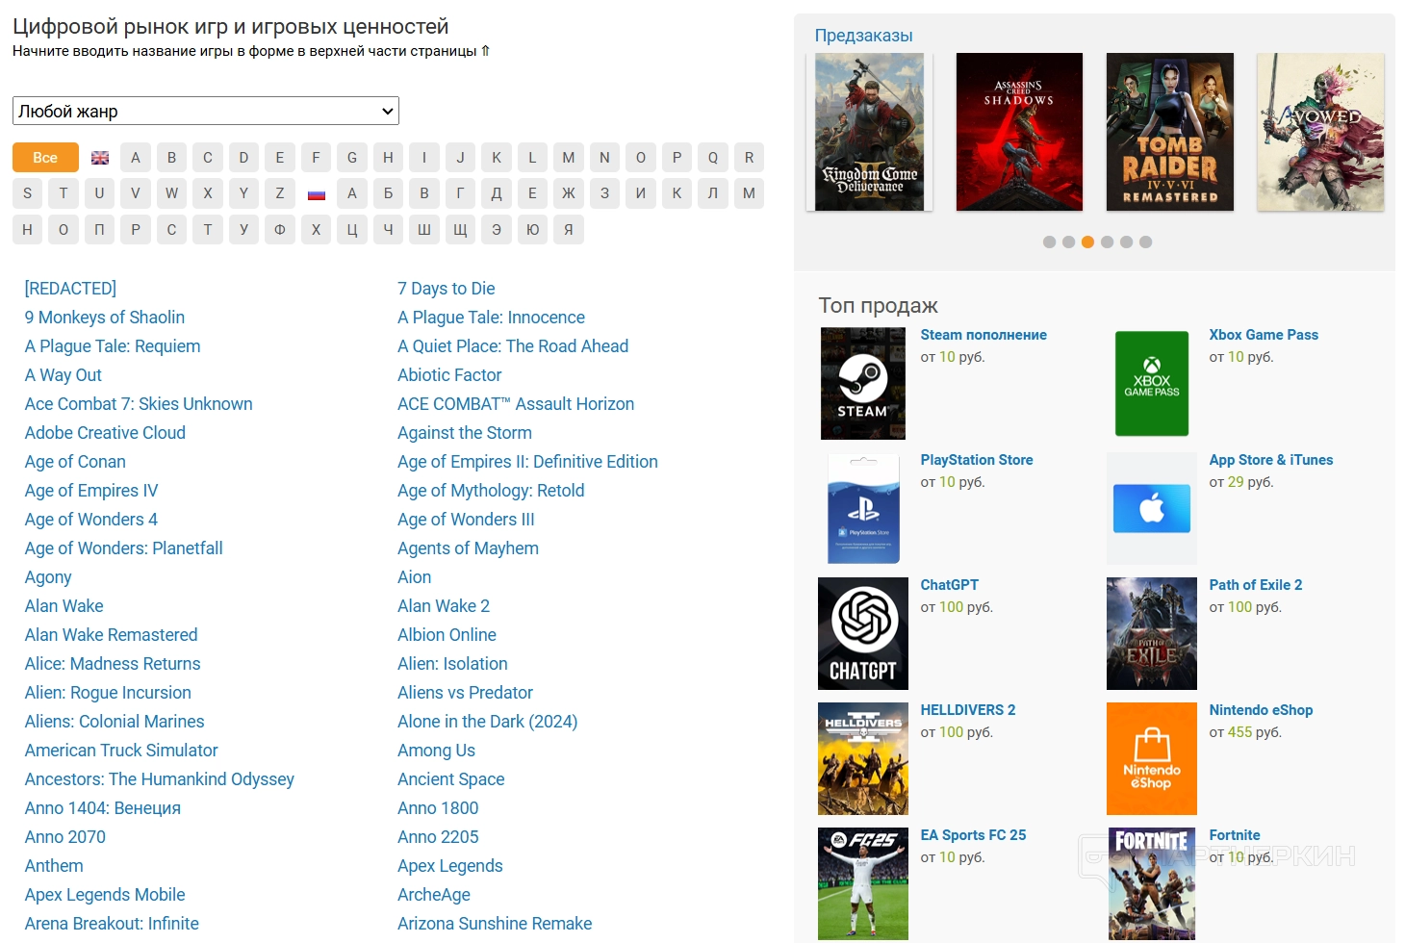Open 'Arizona Sunshine Remake' link
This screenshot has width=1405, height=943.
click(x=495, y=924)
